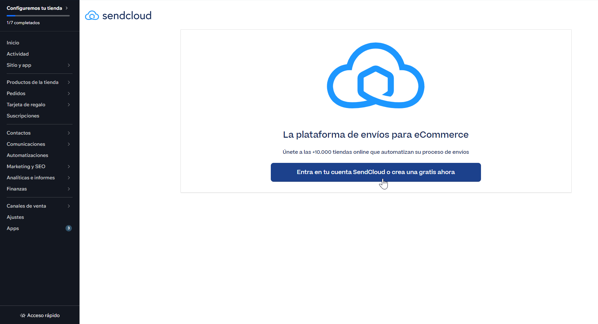This screenshot has width=598, height=324.
Task: Open Marketing y SEO menu item
Action: (x=26, y=166)
